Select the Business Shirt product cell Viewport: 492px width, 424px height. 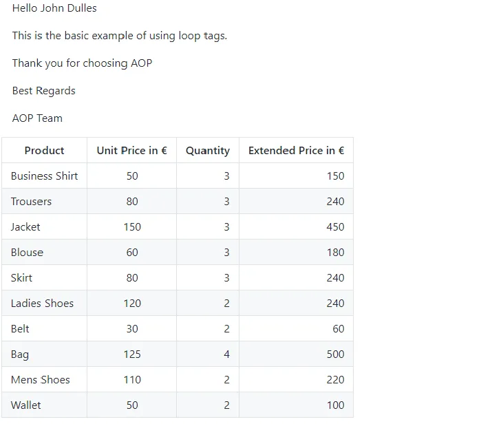coord(44,176)
